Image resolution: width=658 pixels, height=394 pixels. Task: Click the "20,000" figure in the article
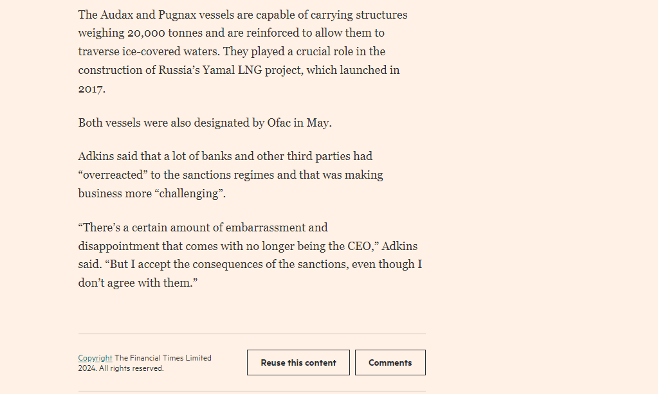click(x=146, y=33)
